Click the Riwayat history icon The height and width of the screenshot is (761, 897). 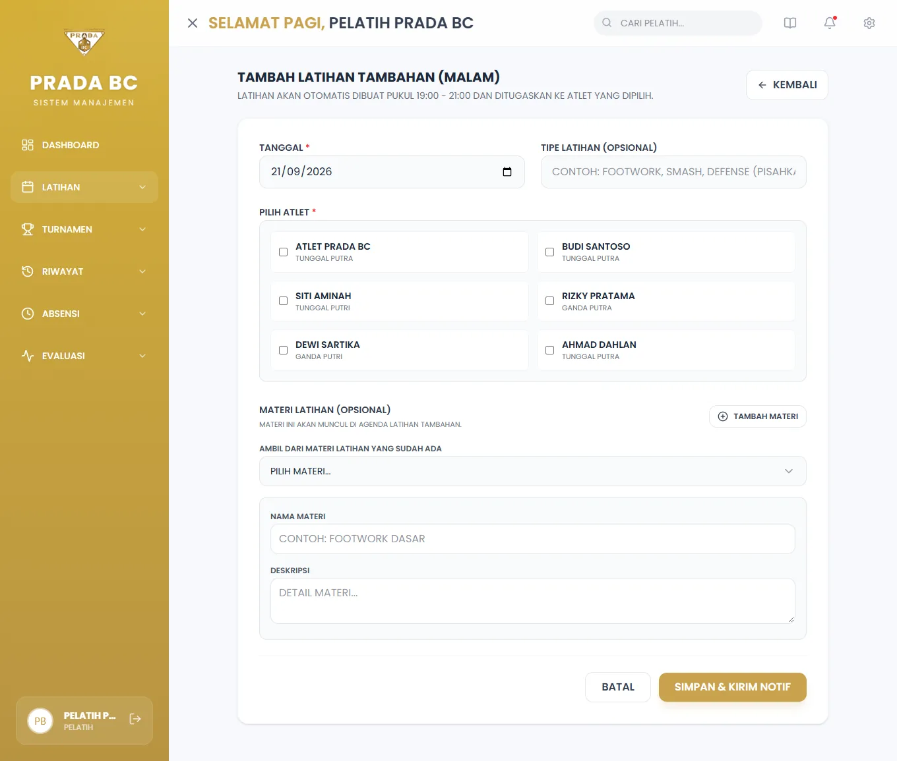28,271
